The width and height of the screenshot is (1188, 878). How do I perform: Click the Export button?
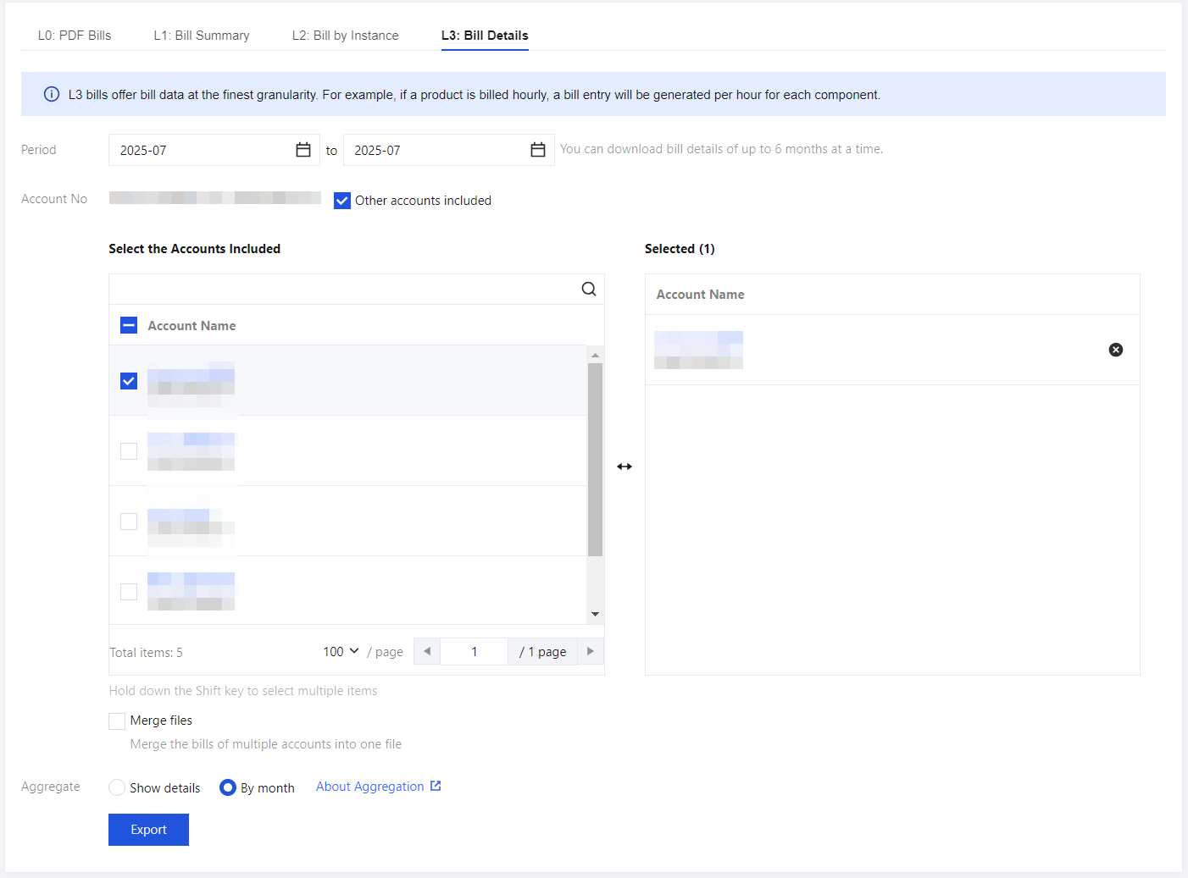(x=148, y=830)
